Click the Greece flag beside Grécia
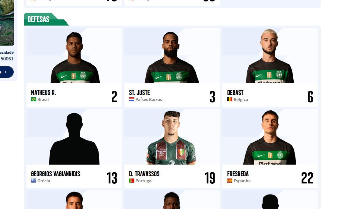This screenshot has width=348, height=209. coord(34,181)
